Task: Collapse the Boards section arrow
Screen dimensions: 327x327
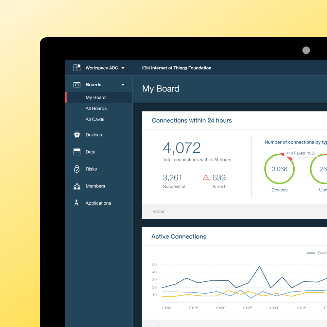Action: click(x=123, y=85)
